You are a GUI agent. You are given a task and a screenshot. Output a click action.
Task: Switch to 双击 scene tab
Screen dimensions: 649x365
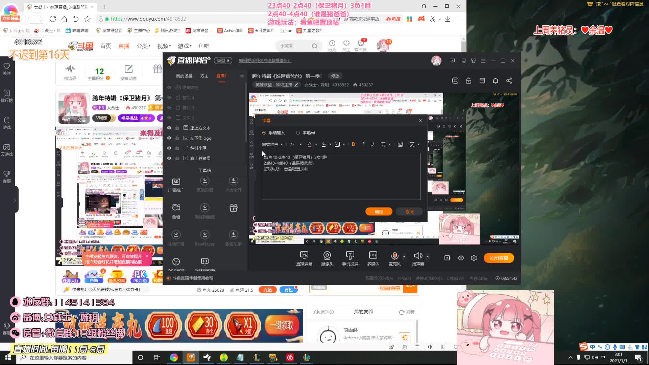pyautogui.click(x=205, y=76)
